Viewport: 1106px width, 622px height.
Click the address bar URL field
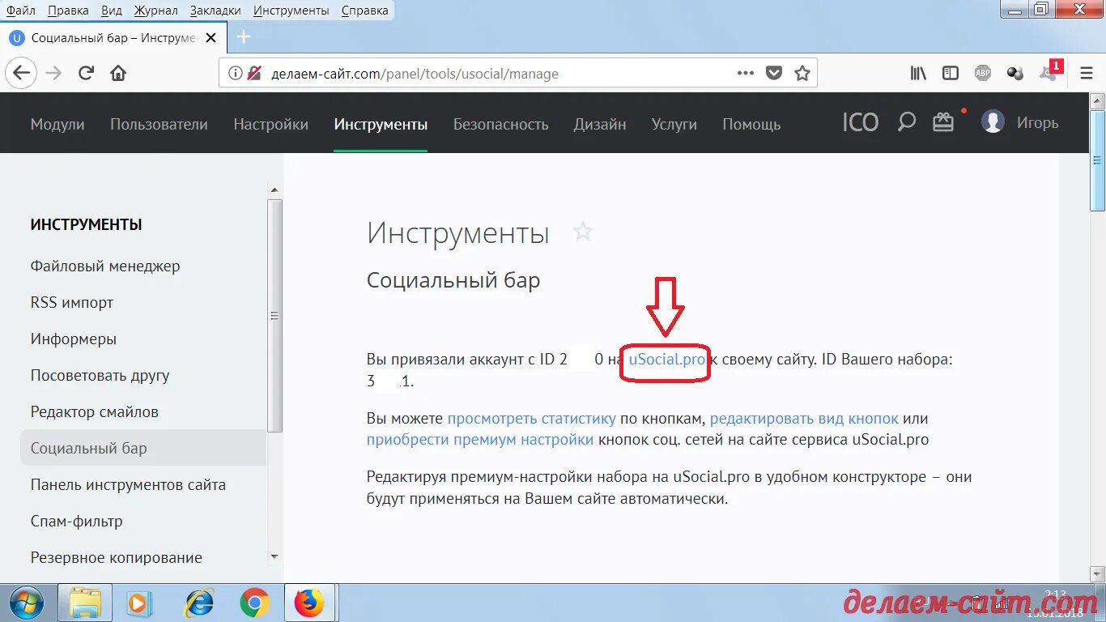tap(494, 73)
